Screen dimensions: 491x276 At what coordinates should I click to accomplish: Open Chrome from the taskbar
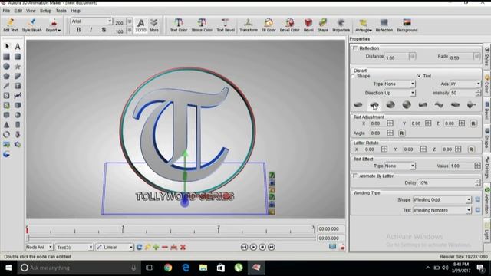coord(168,268)
